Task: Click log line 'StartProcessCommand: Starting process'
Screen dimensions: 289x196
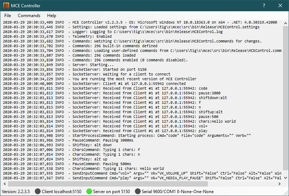Action: coord(127,136)
